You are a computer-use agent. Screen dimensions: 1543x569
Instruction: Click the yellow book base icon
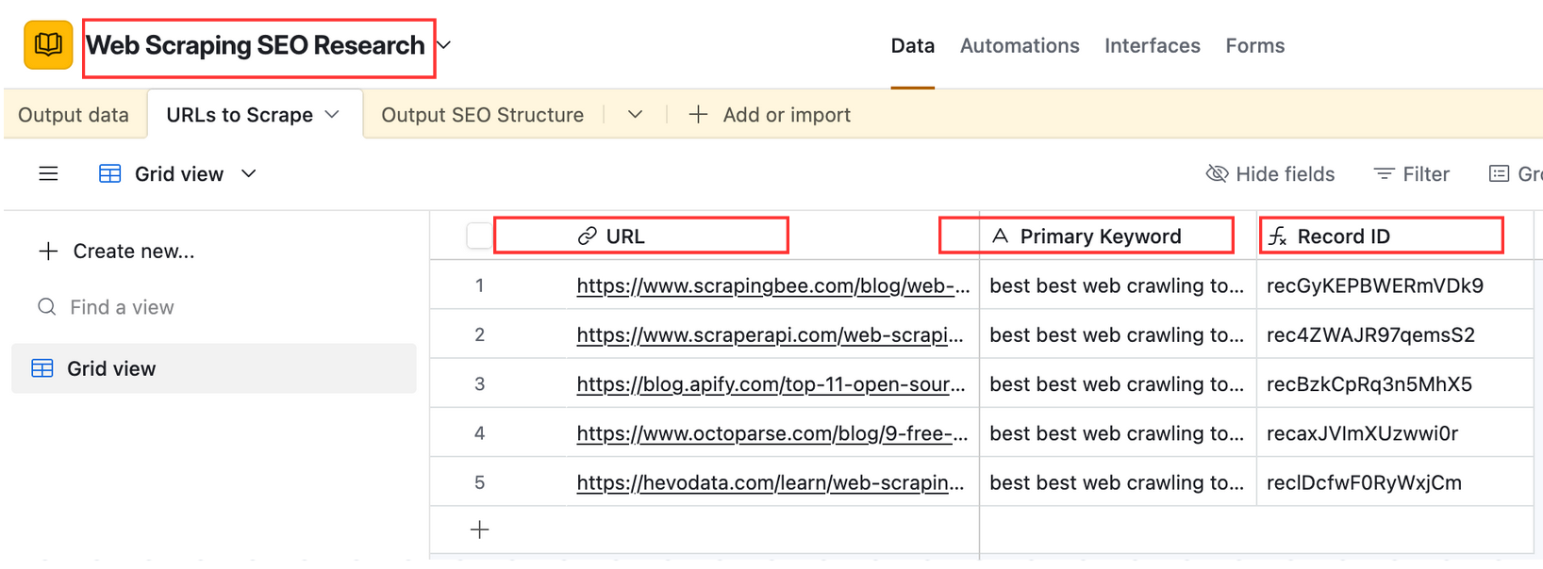48,45
